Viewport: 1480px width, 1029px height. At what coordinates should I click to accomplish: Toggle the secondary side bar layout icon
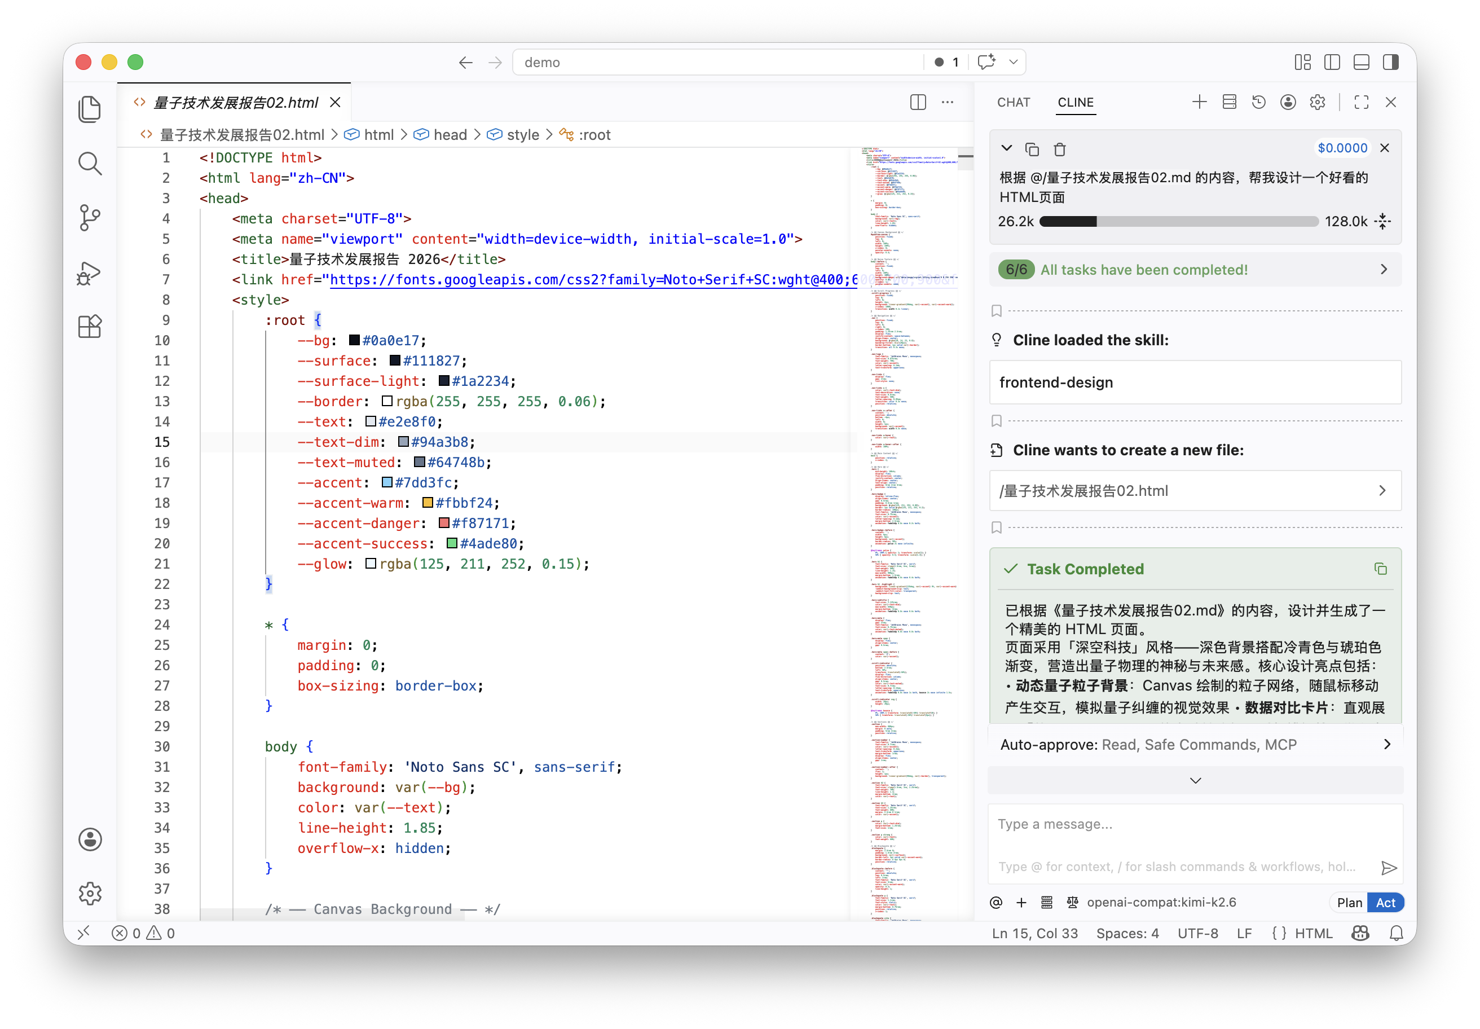pos(1390,62)
